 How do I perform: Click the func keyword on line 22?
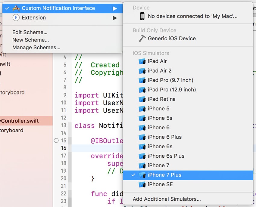click(99, 194)
